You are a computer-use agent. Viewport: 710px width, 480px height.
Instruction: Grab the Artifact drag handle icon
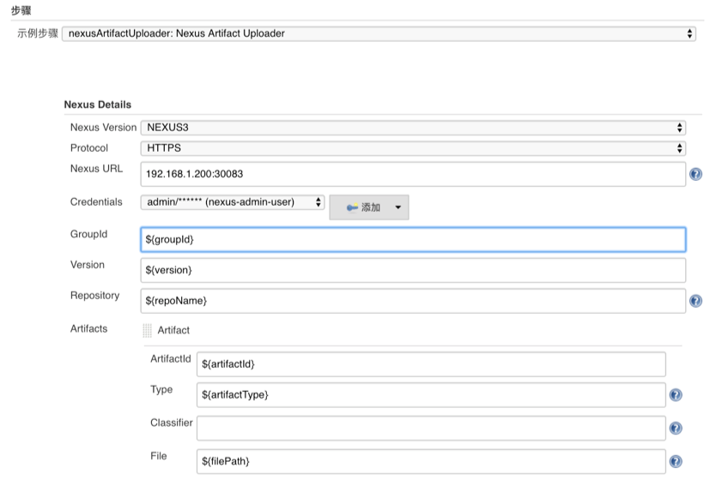147,330
